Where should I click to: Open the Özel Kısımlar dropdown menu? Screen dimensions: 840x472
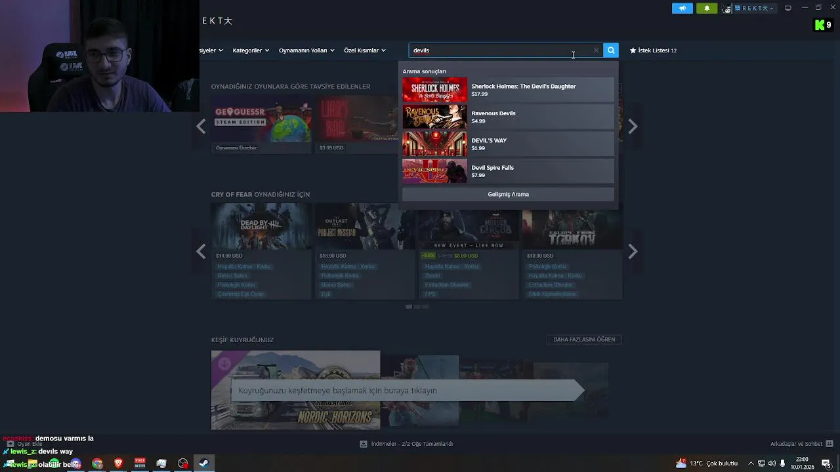click(365, 50)
